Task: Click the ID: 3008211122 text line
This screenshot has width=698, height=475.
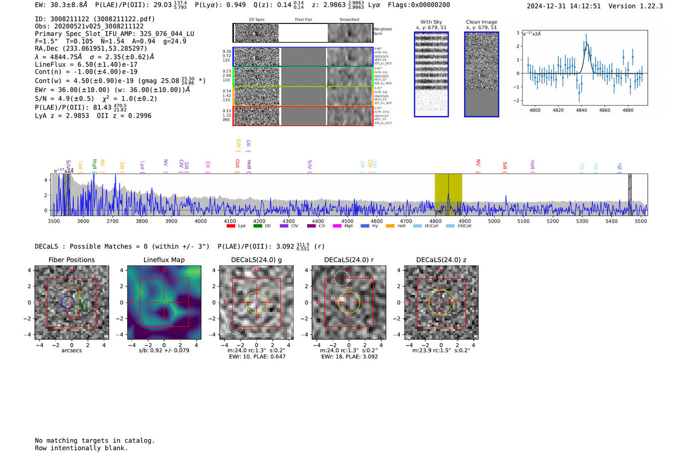Action: click(95, 19)
